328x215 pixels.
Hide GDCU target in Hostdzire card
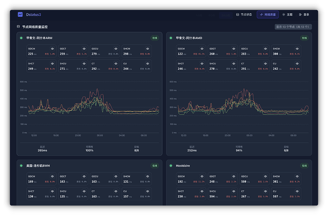pos(265,176)
